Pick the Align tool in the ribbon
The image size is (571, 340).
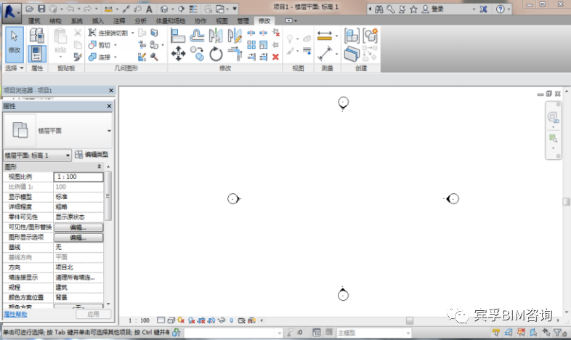coord(178,36)
